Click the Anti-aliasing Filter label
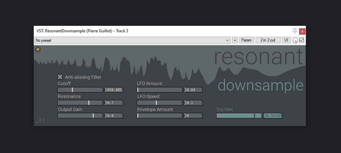This screenshot has height=153, width=341. tap(83, 77)
